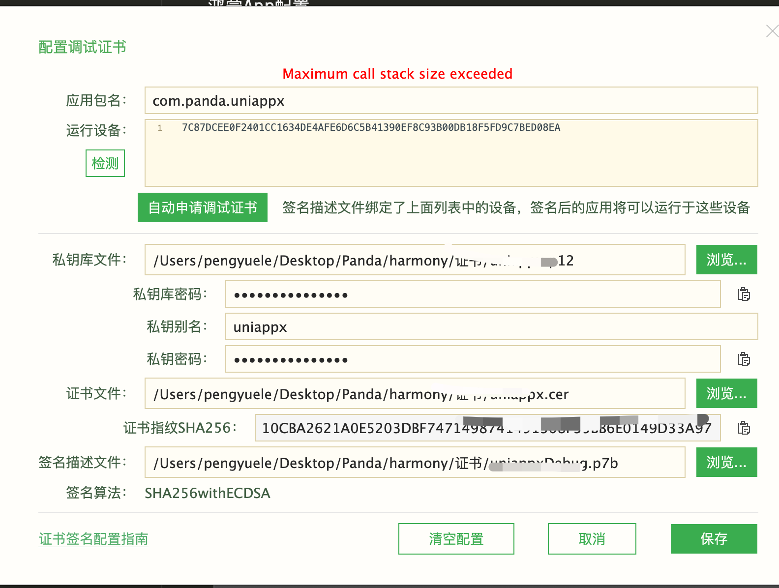Click inside the 运行设备 device list area
This screenshot has height=588, width=779.
tap(451, 157)
